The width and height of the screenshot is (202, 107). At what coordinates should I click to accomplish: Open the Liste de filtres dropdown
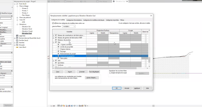tap(69, 27)
